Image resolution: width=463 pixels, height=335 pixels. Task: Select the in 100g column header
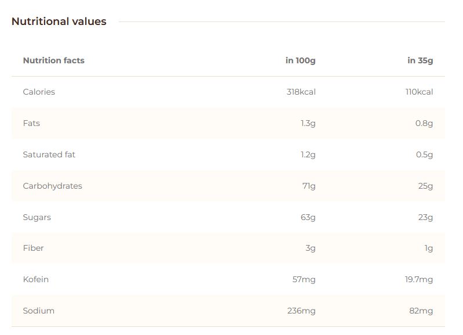tap(300, 60)
